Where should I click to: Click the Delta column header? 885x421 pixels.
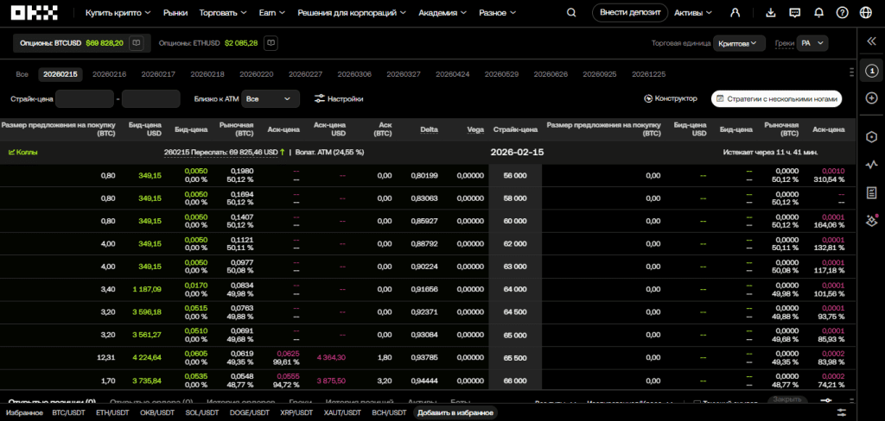(429, 129)
